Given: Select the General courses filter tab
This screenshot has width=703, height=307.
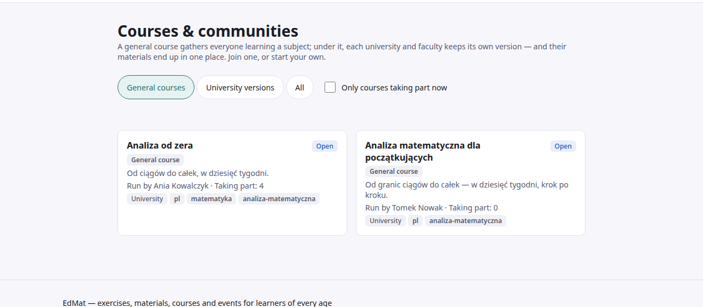Looking at the screenshot, I should coord(156,87).
